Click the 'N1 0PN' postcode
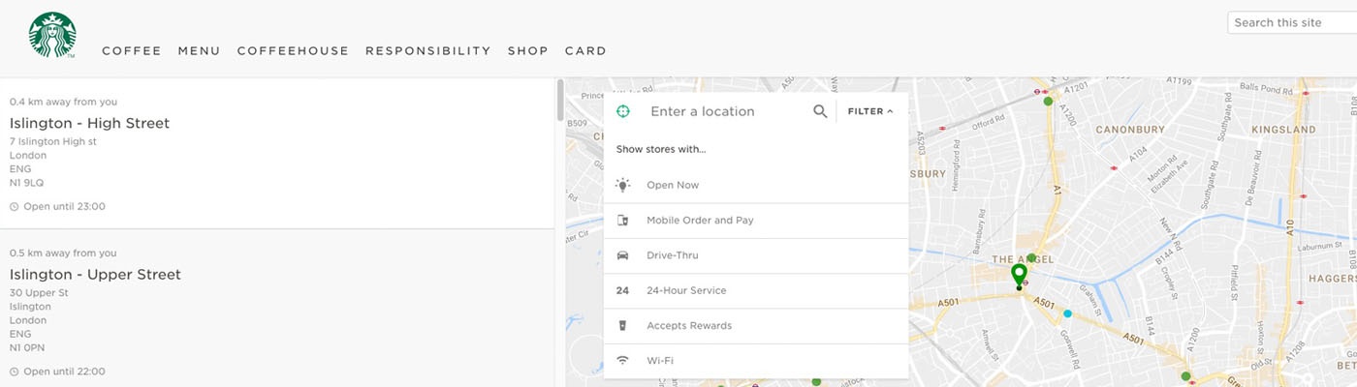 click(27, 347)
